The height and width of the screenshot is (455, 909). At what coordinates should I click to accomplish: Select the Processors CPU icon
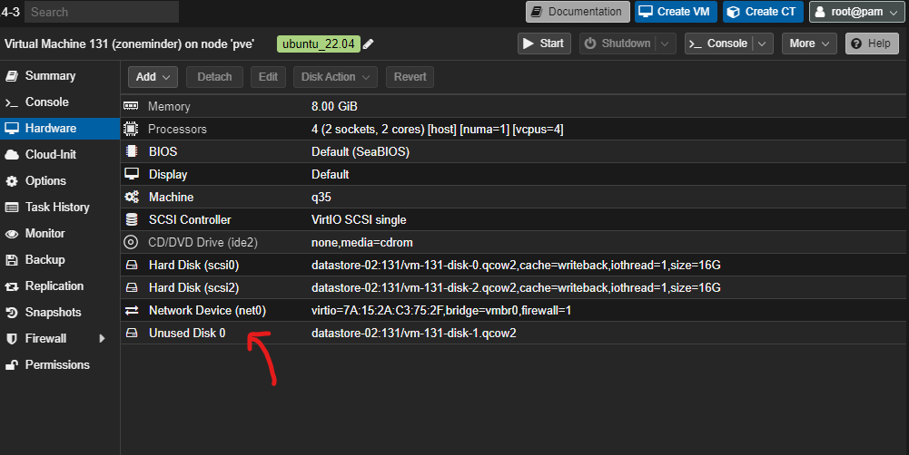click(132, 130)
